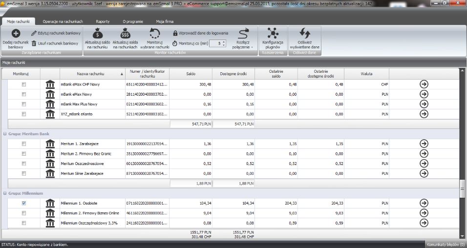467x248 pixels.
Task: Click bank icon of Meritum Silnie Zarabiajace
Action: point(50,173)
